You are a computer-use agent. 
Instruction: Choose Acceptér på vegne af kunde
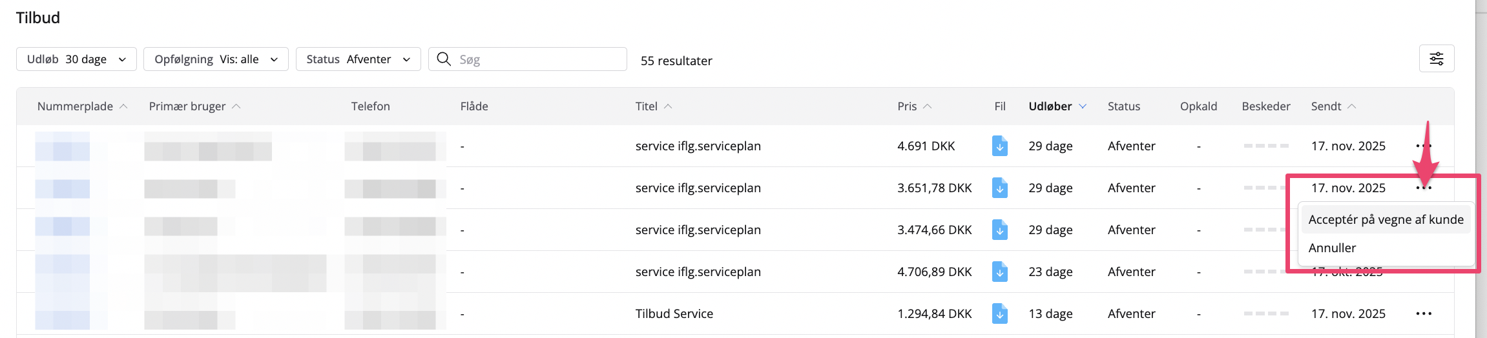[1386, 219]
